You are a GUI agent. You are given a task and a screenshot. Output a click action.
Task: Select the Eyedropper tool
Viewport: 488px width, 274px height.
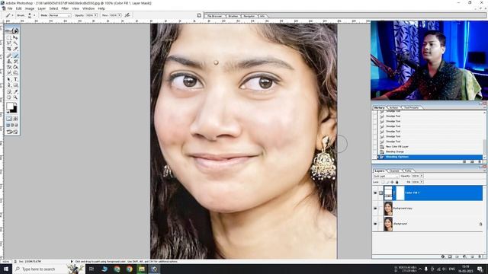coord(15,91)
